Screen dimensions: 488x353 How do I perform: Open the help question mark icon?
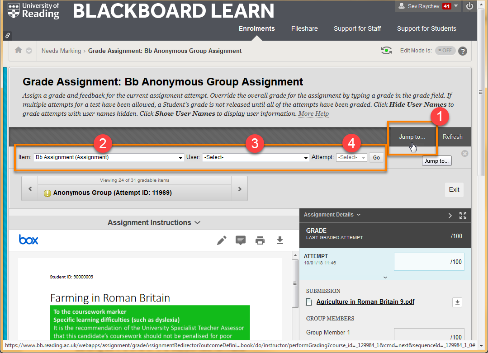(x=463, y=51)
